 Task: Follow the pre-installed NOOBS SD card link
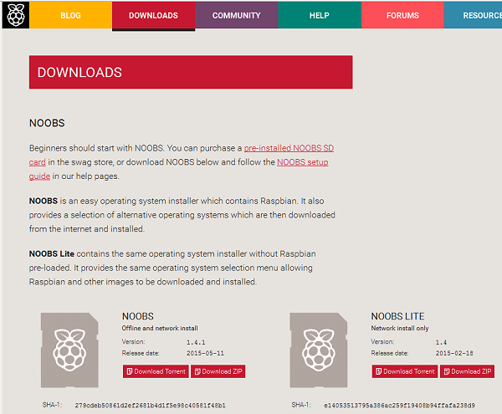[x=289, y=148]
